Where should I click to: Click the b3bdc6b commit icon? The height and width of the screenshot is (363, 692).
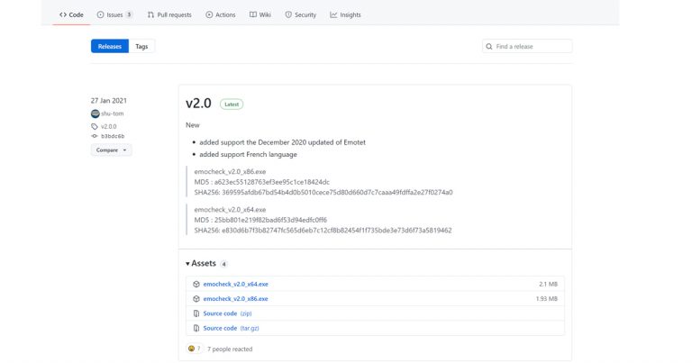coord(95,136)
